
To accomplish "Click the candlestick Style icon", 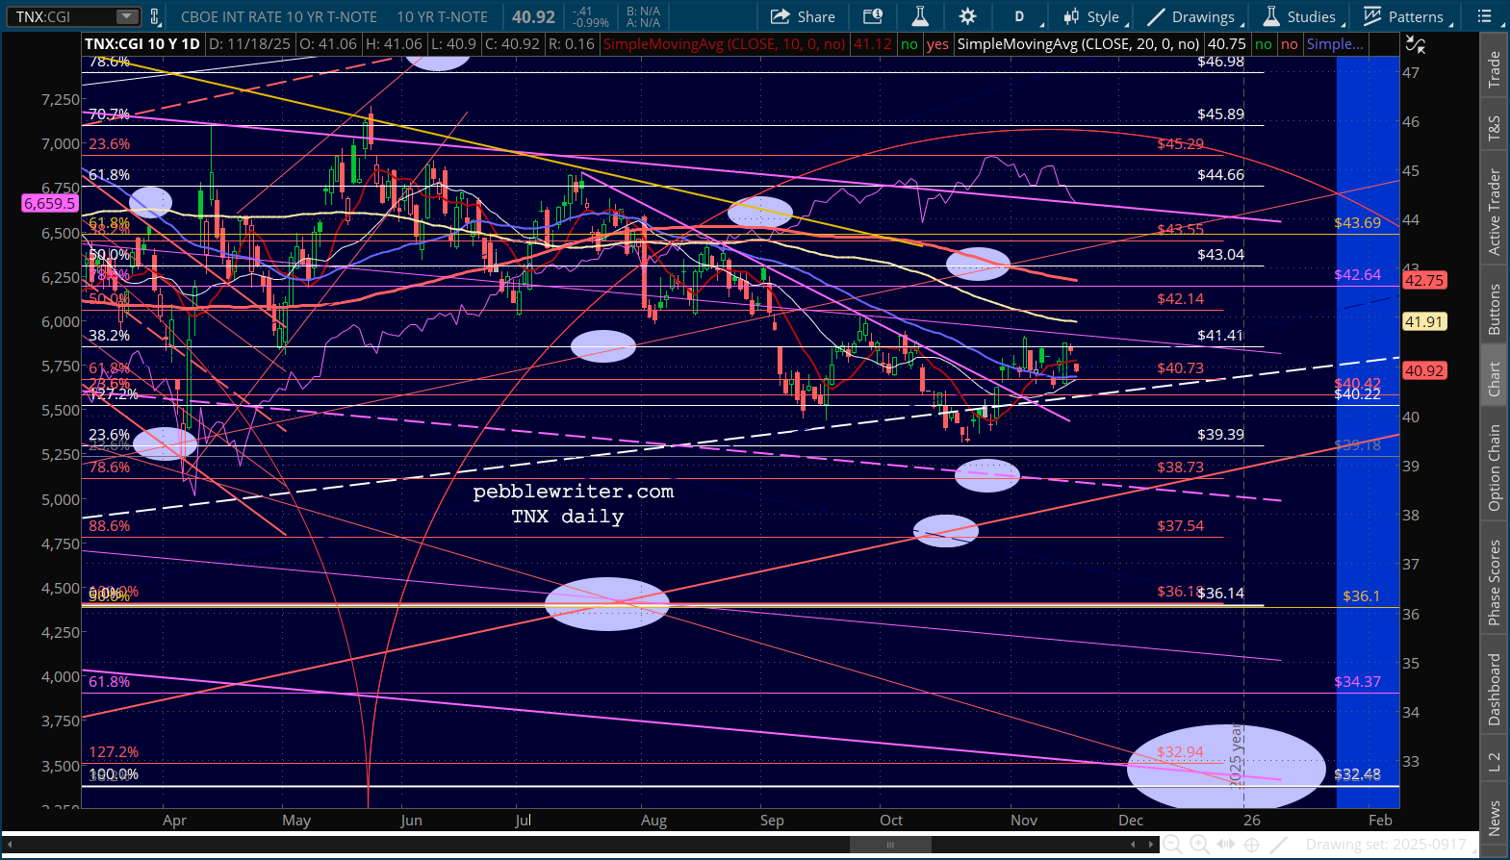I will click(x=1071, y=16).
